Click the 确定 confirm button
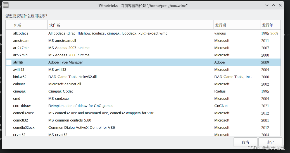The image size is (290, 153). click(x=270, y=142)
